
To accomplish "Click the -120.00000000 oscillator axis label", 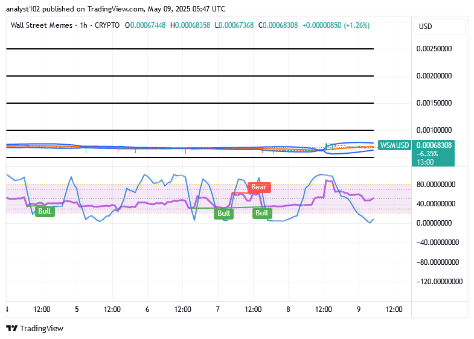I will tap(440, 282).
